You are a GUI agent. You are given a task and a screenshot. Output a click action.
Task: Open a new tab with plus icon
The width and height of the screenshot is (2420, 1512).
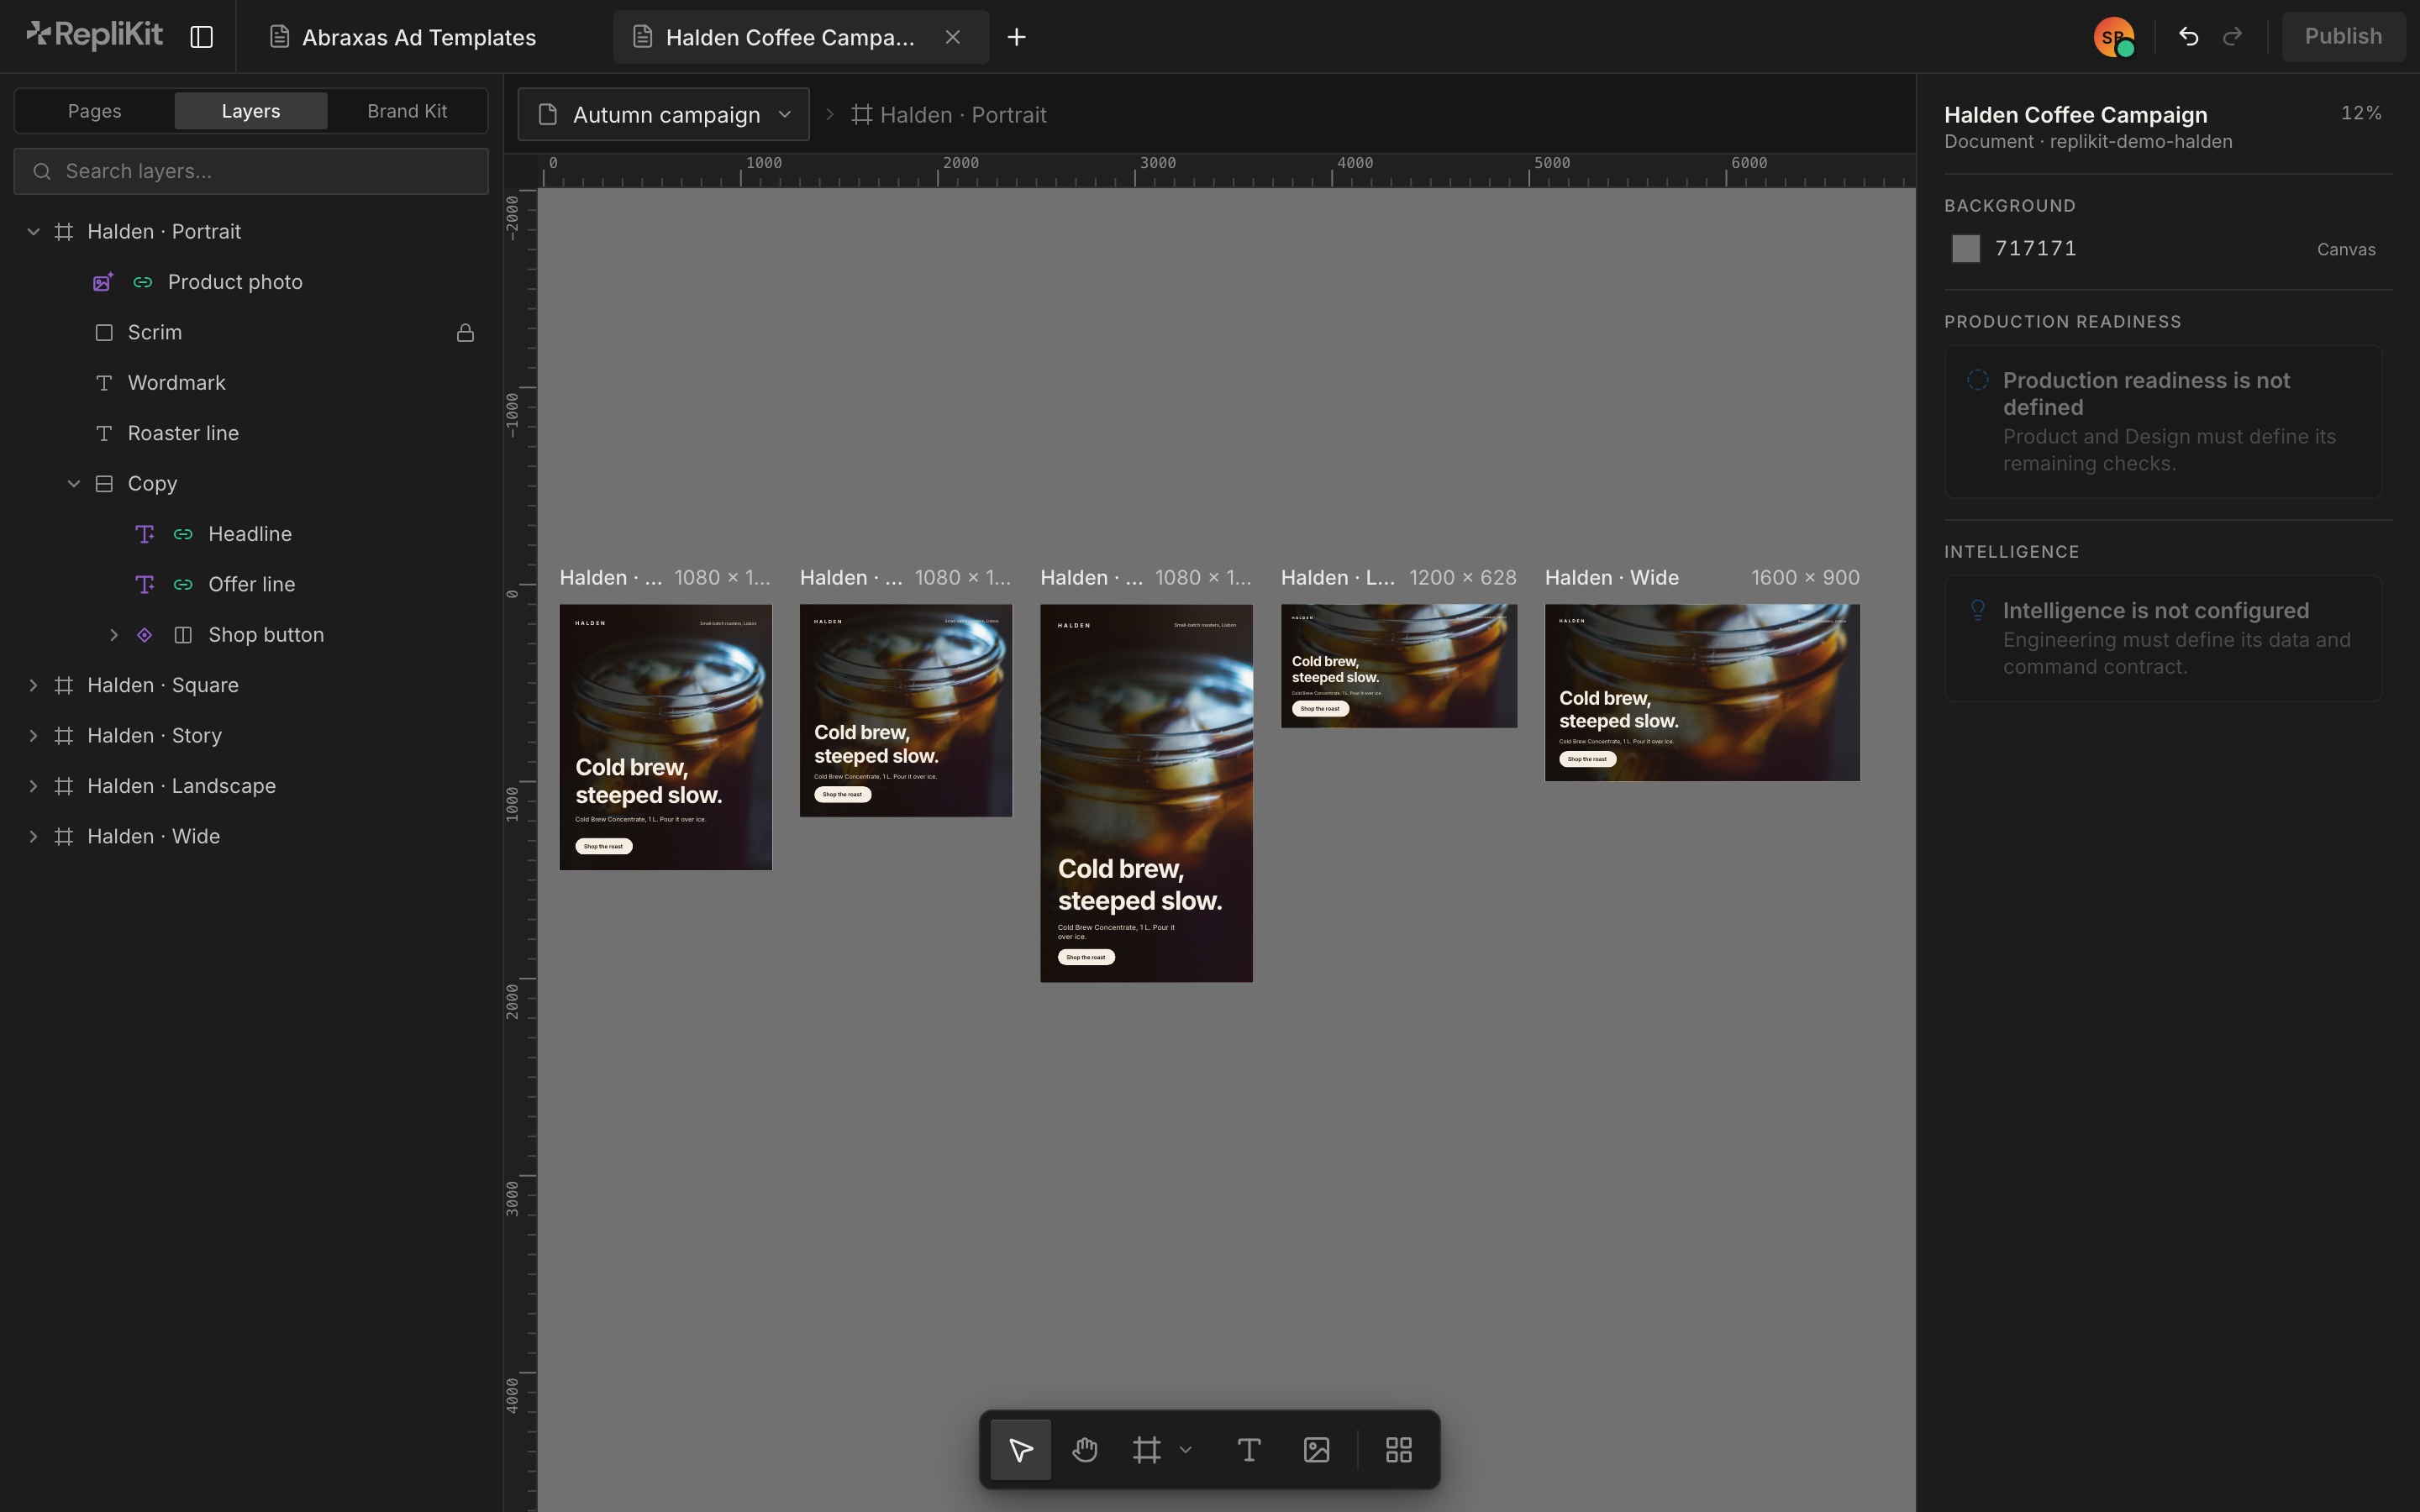(x=1016, y=37)
